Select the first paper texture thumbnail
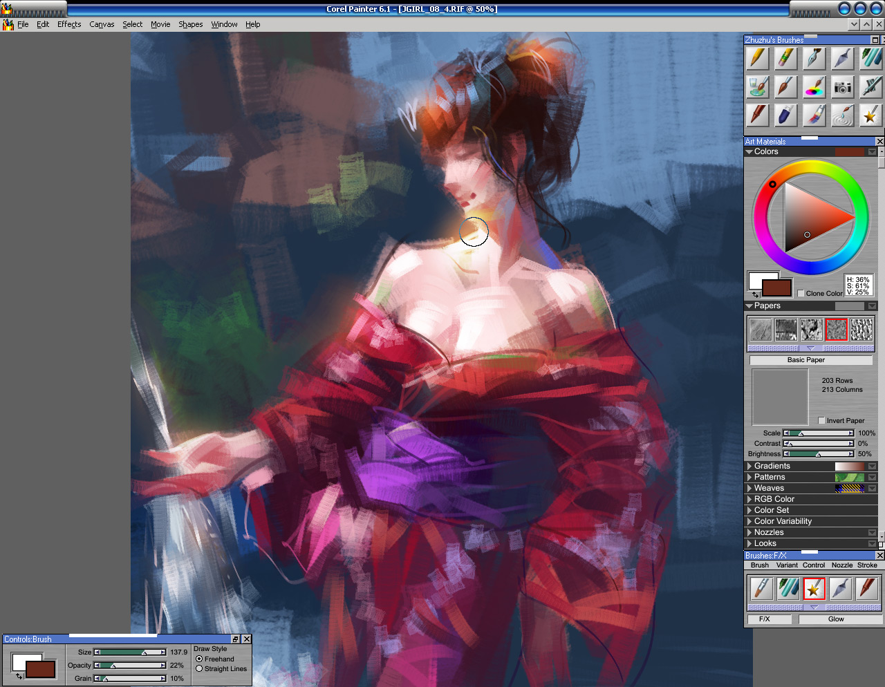 pyautogui.click(x=761, y=330)
